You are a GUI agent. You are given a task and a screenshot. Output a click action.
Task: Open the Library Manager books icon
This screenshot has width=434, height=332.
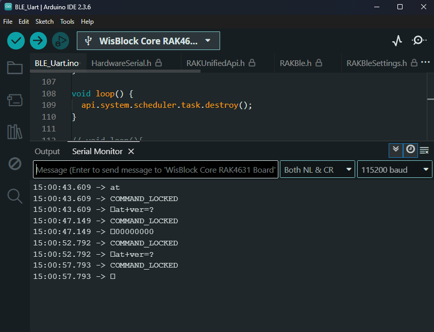click(x=14, y=132)
